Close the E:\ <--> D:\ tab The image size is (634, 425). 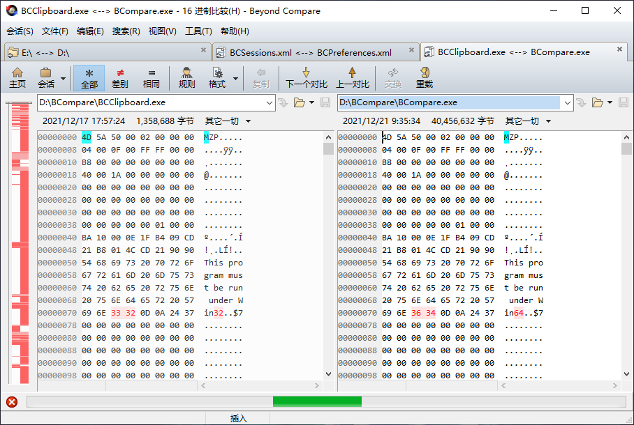click(x=203, y=50)
